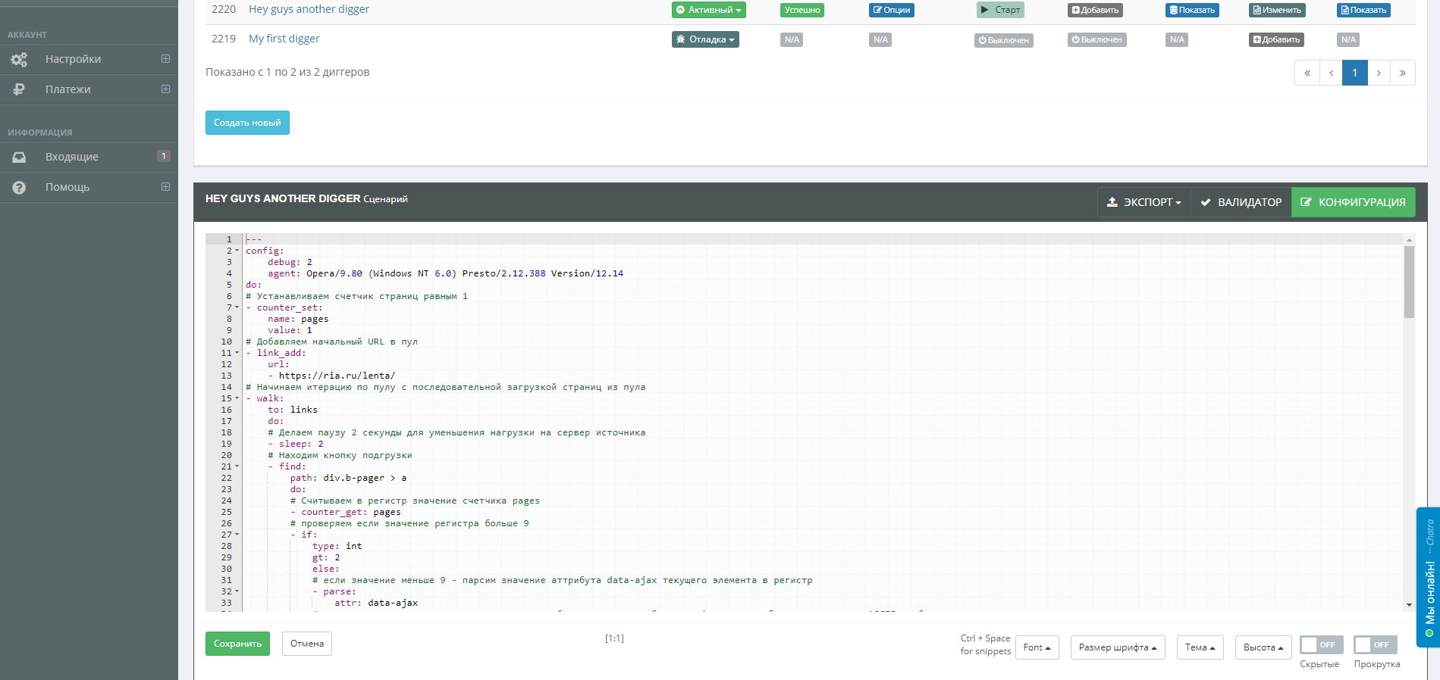Click the unread badge 1 on Входящие
Image resolution: width=1440 pixels, height=680 pixels.
(x=163, y=156)
